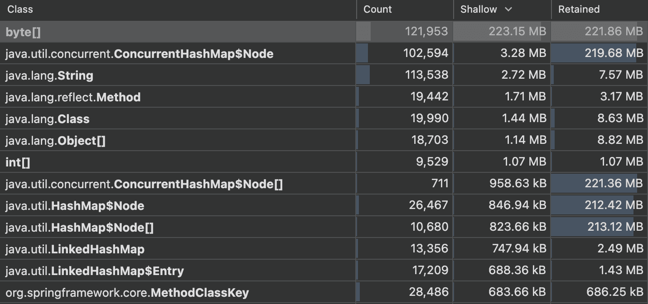The image size is (648, 304).
Task: Select the ConcurrentHashMap$Node[] array row
Action: [x=144, y=184]
